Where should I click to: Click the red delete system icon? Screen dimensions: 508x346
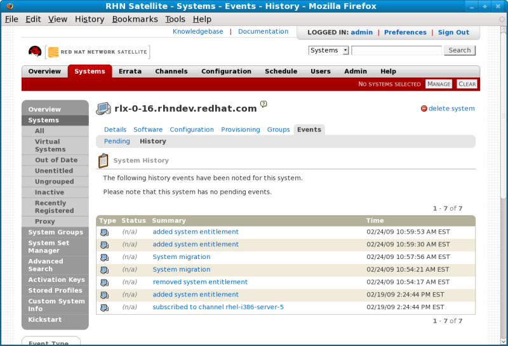coord(424,109)
